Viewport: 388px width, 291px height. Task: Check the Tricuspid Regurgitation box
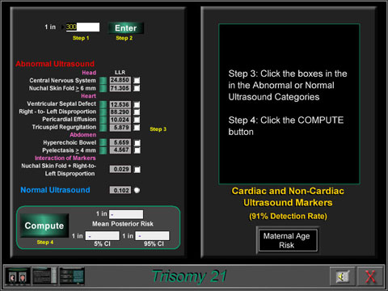click(x=137, y=128)
